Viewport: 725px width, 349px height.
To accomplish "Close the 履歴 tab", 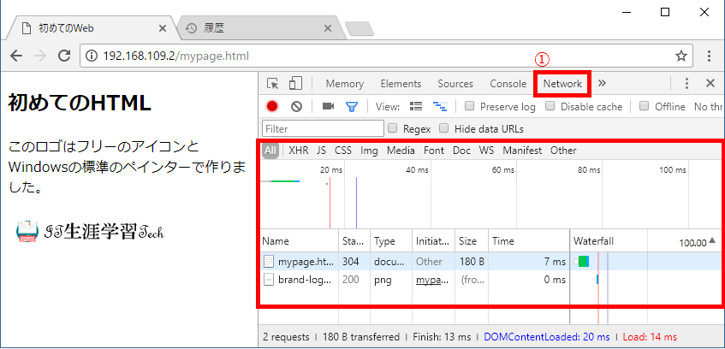I will [327, 28].
